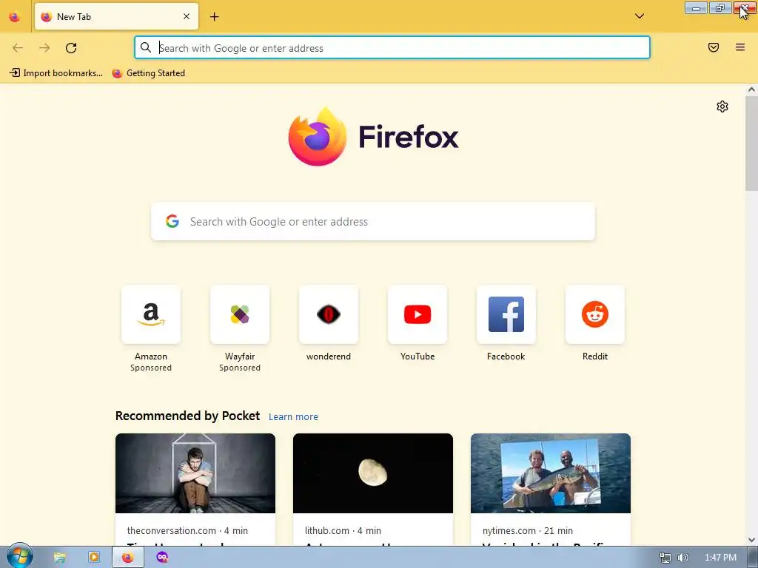The width and height of the screenshot is (758, 568).
Task: Open the lithub.com moon article thumbnail
Action: (x=373, y=473)
